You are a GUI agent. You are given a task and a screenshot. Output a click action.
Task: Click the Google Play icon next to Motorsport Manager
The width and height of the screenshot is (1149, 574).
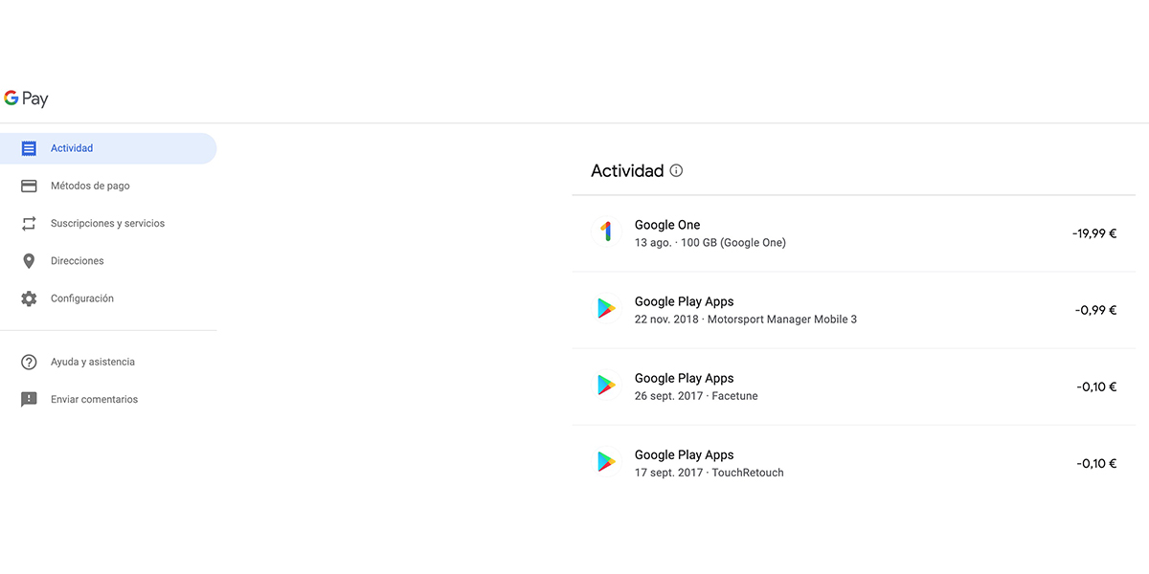pos(606,308)
